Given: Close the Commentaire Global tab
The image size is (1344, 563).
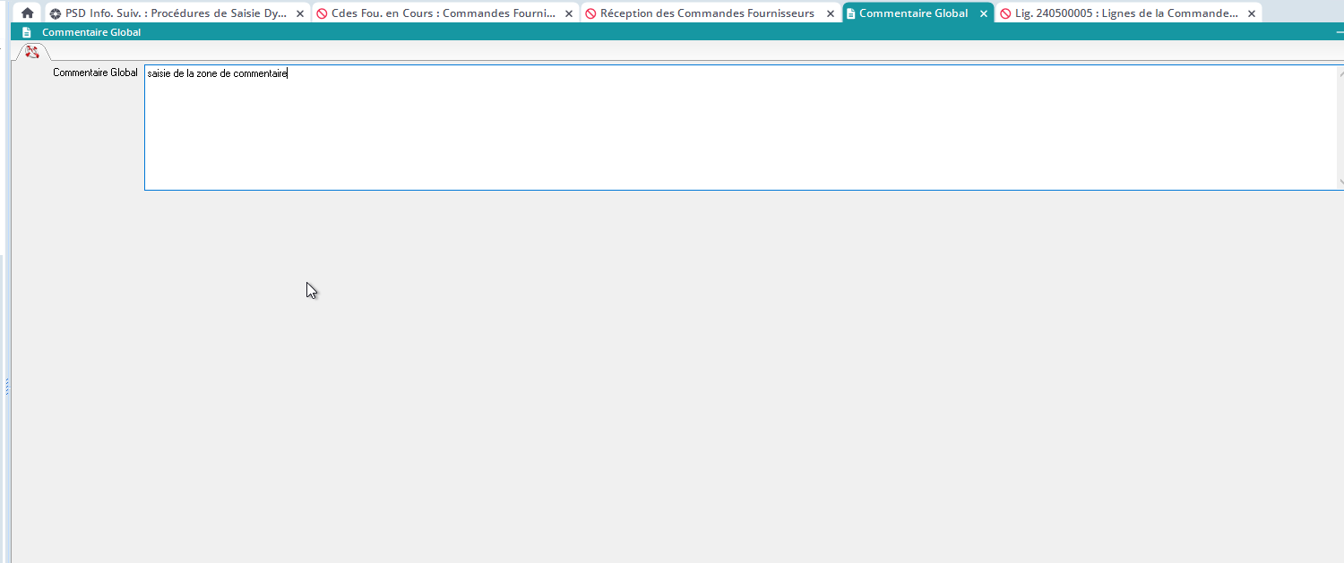Looking at the screenshot, I should pos(983,14).
